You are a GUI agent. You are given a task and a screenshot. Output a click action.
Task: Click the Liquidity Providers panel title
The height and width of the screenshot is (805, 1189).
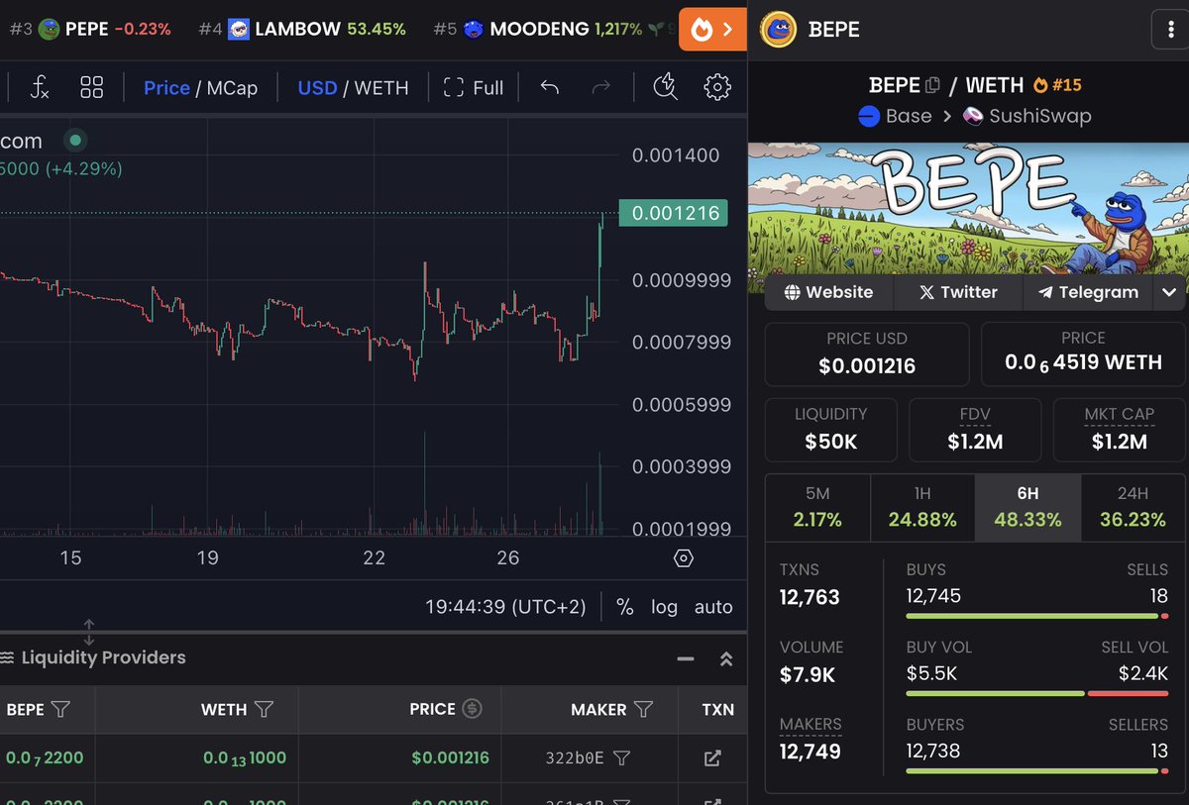103,657
